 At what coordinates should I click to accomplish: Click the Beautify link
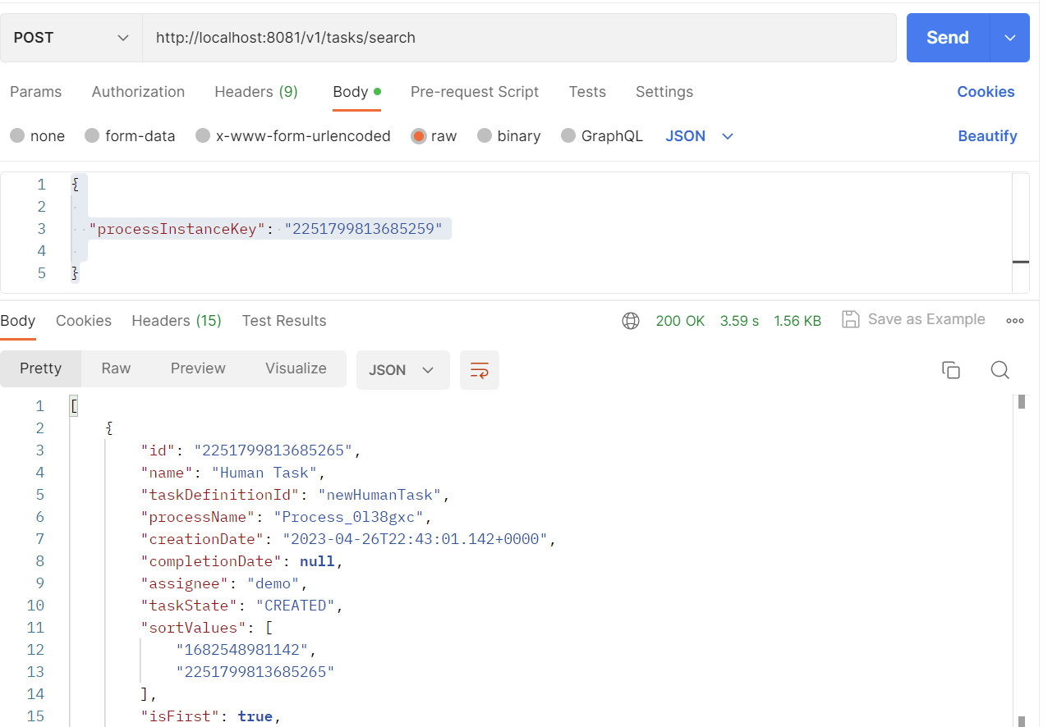point(987,135)
